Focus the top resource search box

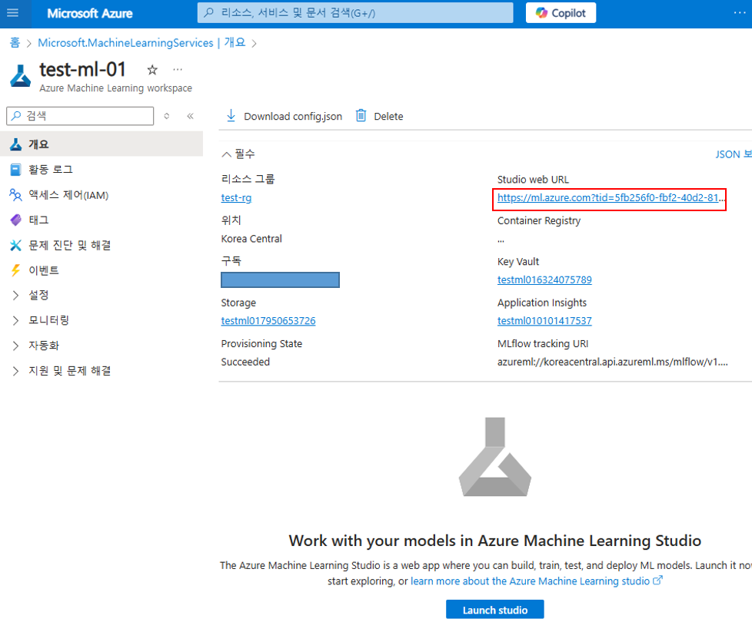[x=355, y=13]
